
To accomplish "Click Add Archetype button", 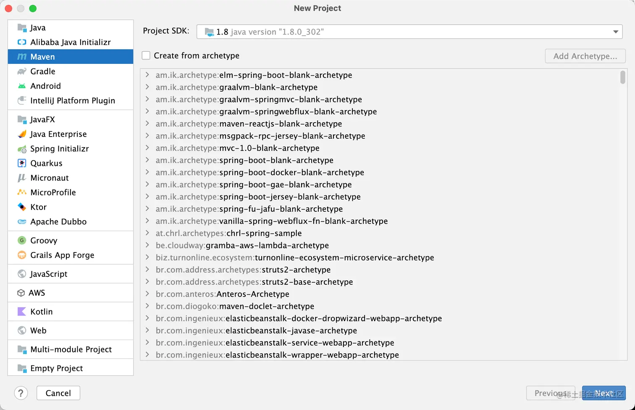I will (585, 56).
